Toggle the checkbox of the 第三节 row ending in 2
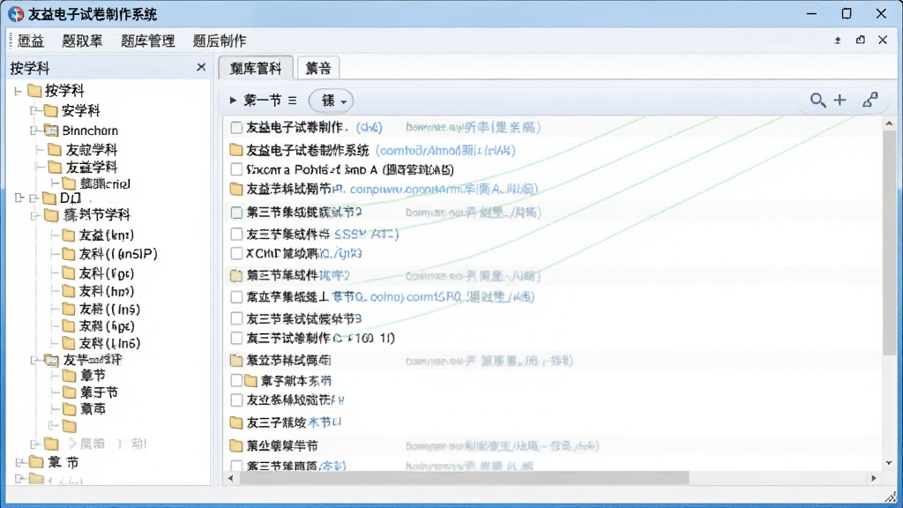This screenshot has height=508, width=903. (x=236, y=213)
